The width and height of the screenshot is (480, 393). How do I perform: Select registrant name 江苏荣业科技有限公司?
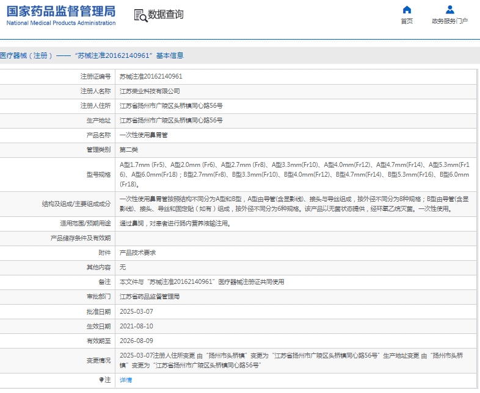tap(150, 91)
